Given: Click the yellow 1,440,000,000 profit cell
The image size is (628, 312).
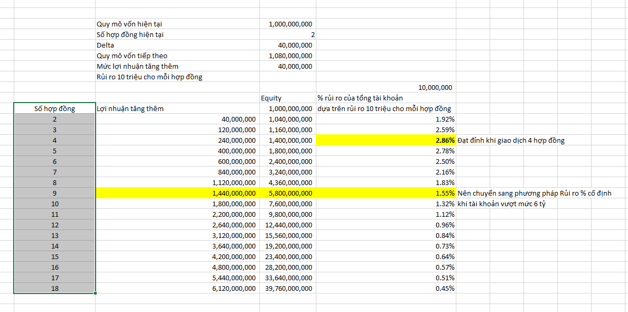Looking at the screenshot, I should (x=177, y=193).
